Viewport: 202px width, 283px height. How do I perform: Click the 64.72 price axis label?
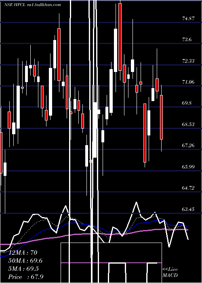point(189,188)
